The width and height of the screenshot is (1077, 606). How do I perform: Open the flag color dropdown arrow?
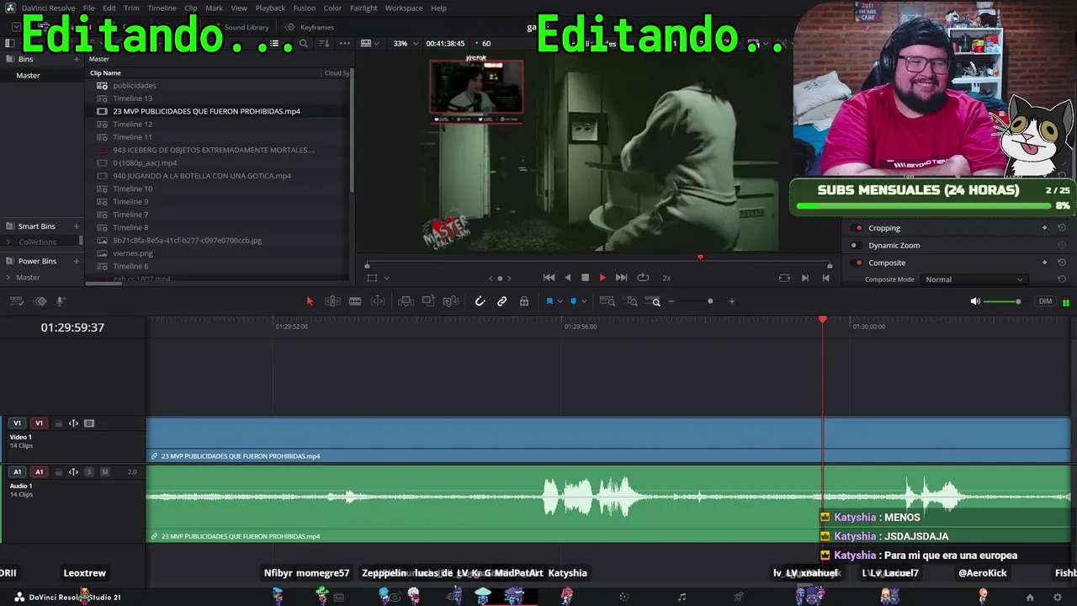click(560, 301)
